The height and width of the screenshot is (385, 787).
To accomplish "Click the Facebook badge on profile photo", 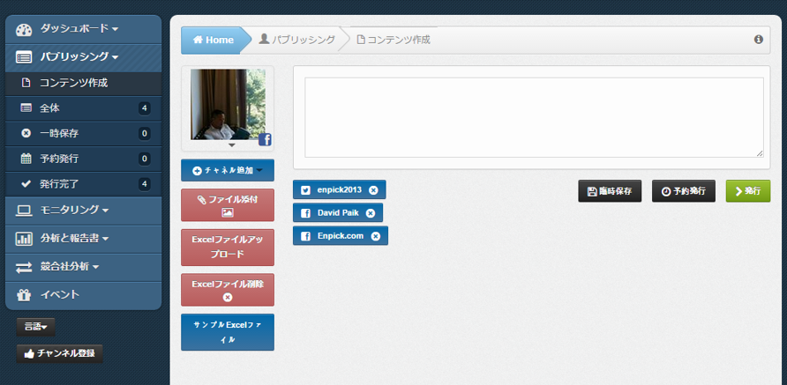I will (265, 140).
